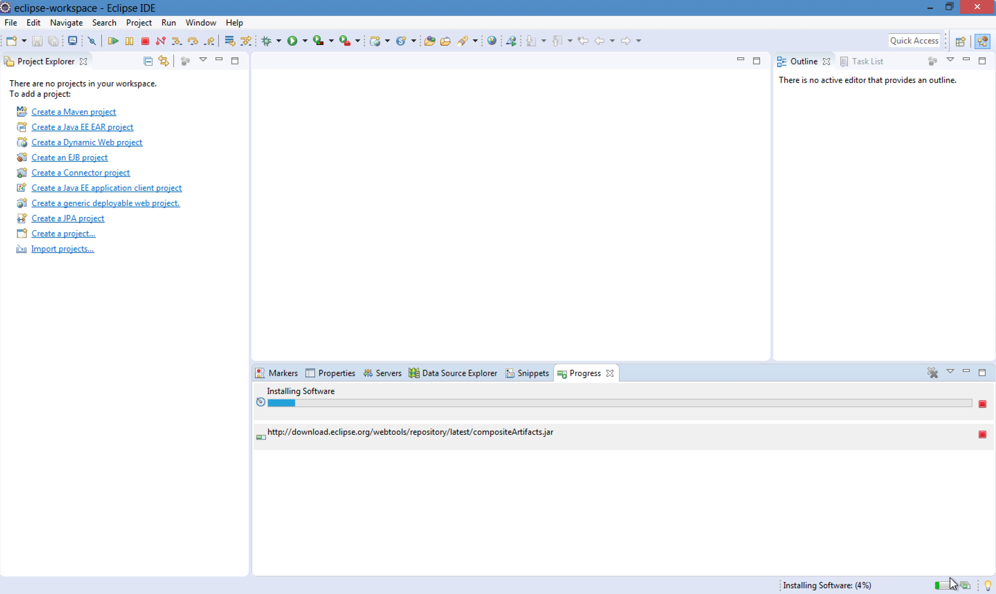Click the green Run launch button
Viewport: 996px width, 594px height.
click(292, 41)
